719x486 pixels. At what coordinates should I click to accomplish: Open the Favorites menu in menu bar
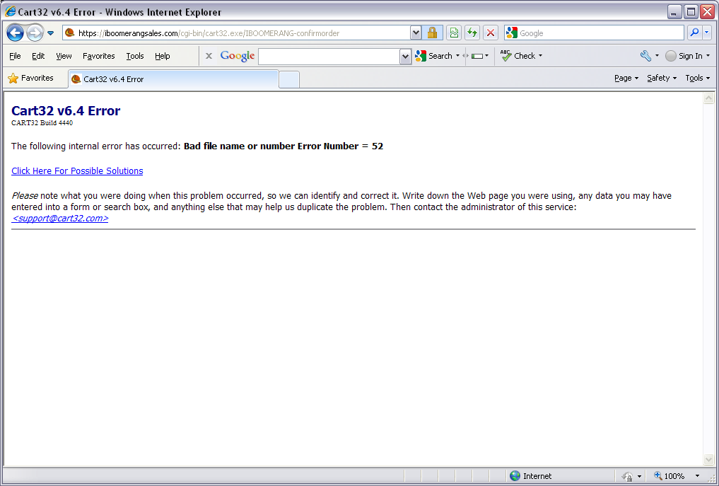[98, 56]
